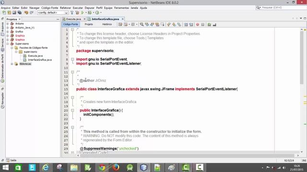
Task: Open the Profile Project dropdown arrow
Action: coord(101,13)
